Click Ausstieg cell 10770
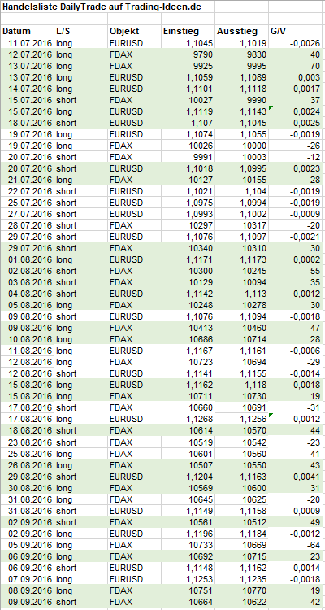The width and height of the screenshot is (325, 610). (242, 590)
